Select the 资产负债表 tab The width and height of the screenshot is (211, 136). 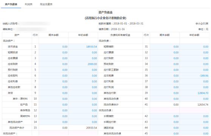pyautogui.click(x=11, y=4)
